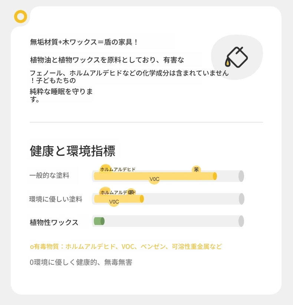Click the gray end cap of 一般的な塗料 bar
Image resolution: width=293 pixels, height=305 pixels.
[x=241, y=176]
